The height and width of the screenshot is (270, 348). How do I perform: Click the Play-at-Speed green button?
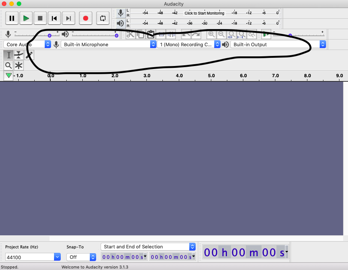(x=266, y=34)
